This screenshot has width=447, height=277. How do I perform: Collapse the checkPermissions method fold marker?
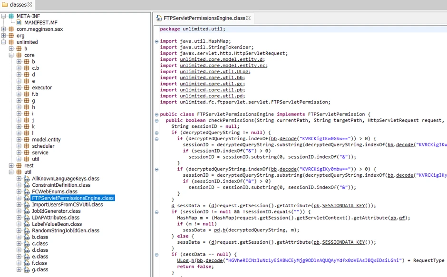(x=156, y=120)
